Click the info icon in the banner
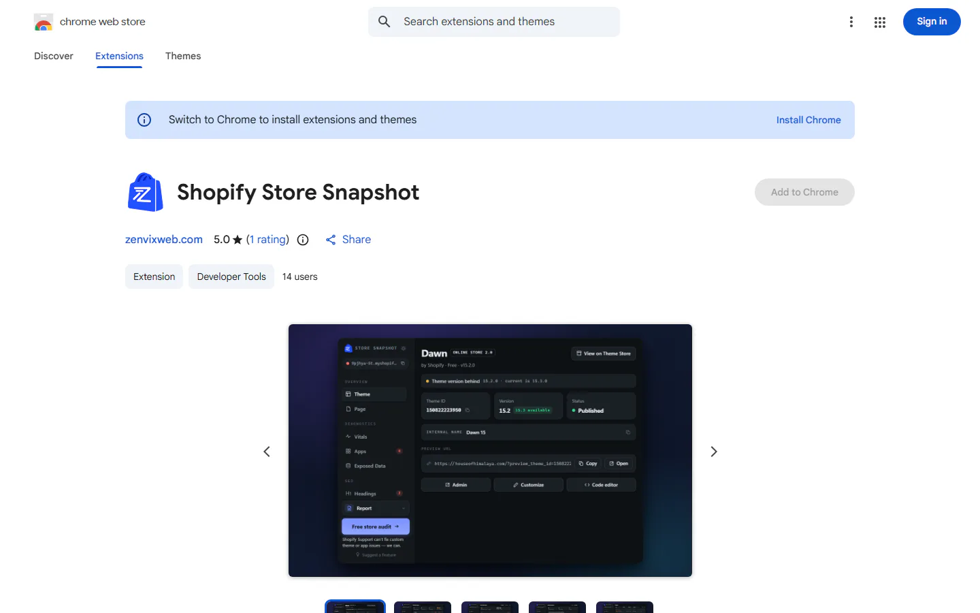The width and height of the screenshot is (980, 613). click(x=144, y=120)
